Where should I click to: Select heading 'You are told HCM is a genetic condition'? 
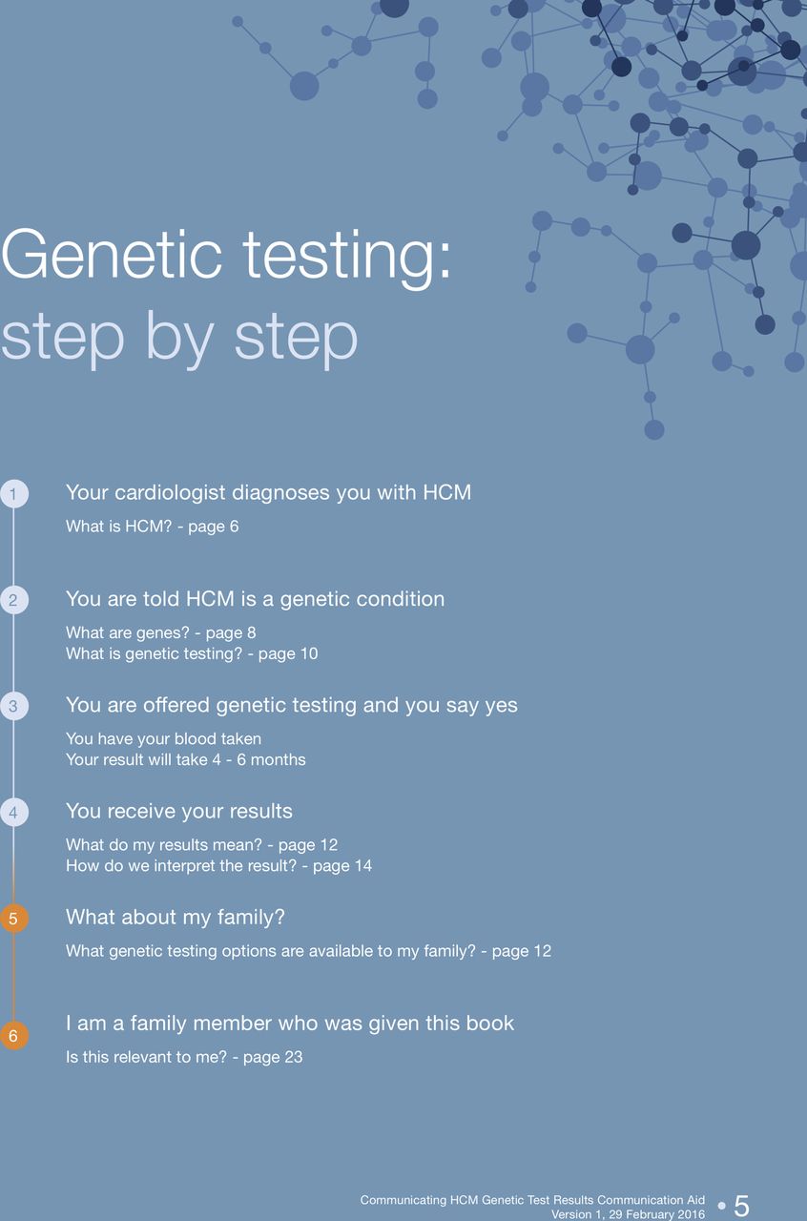point(256,599)
